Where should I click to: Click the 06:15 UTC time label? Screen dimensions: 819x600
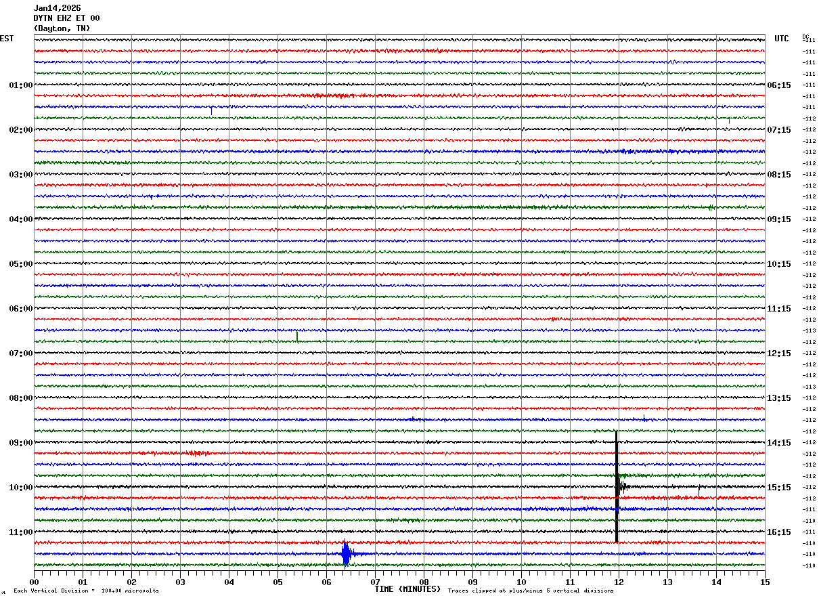(x=778, y=85)
